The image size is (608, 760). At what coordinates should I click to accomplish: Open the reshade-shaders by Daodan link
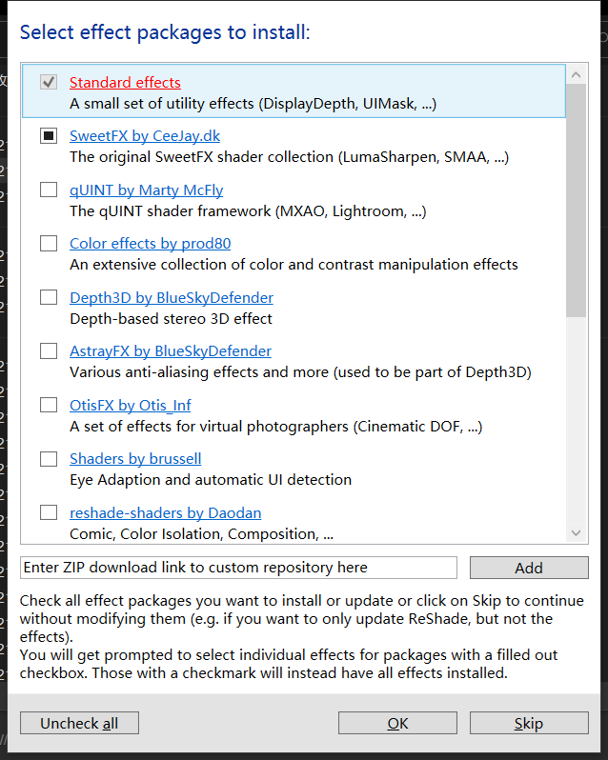click(165, 512)
